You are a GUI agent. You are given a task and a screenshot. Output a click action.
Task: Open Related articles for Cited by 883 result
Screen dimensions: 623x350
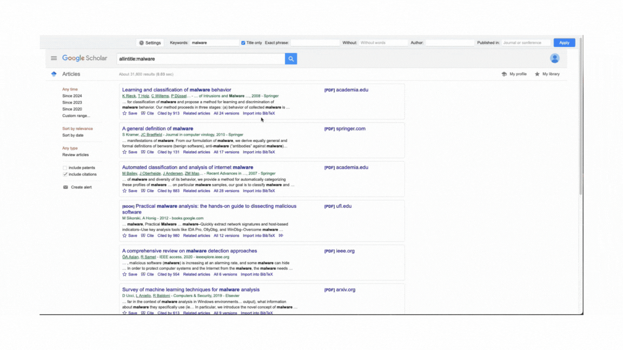tap(196, 191)
